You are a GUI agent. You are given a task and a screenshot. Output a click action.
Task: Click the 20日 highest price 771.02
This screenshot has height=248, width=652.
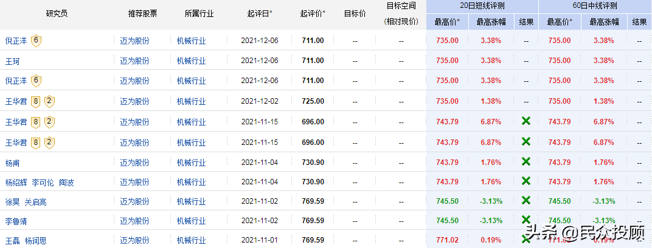[448, 240]
